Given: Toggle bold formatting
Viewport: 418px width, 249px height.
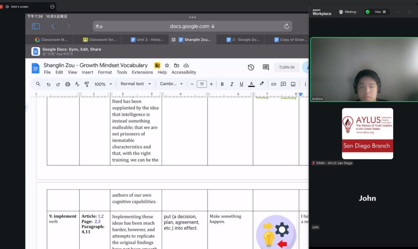Looking at the screenshot, I should (x=222, y=84).
